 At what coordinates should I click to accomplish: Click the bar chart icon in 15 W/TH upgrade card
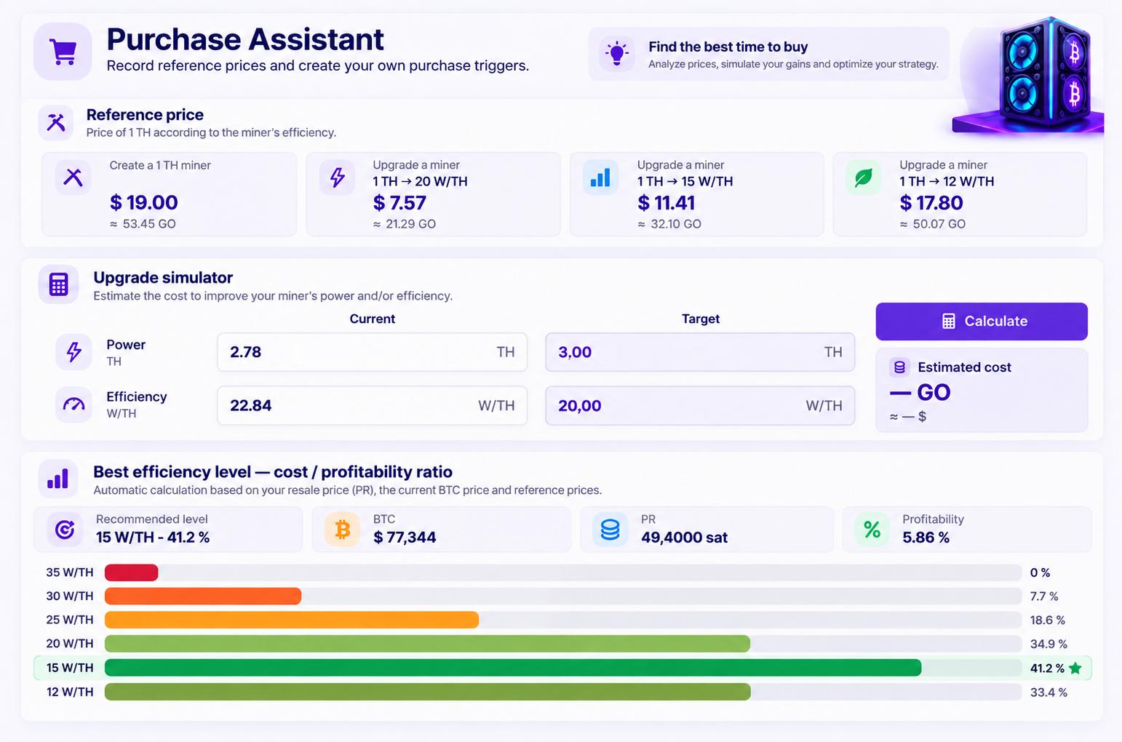click(x=600, y=177)
